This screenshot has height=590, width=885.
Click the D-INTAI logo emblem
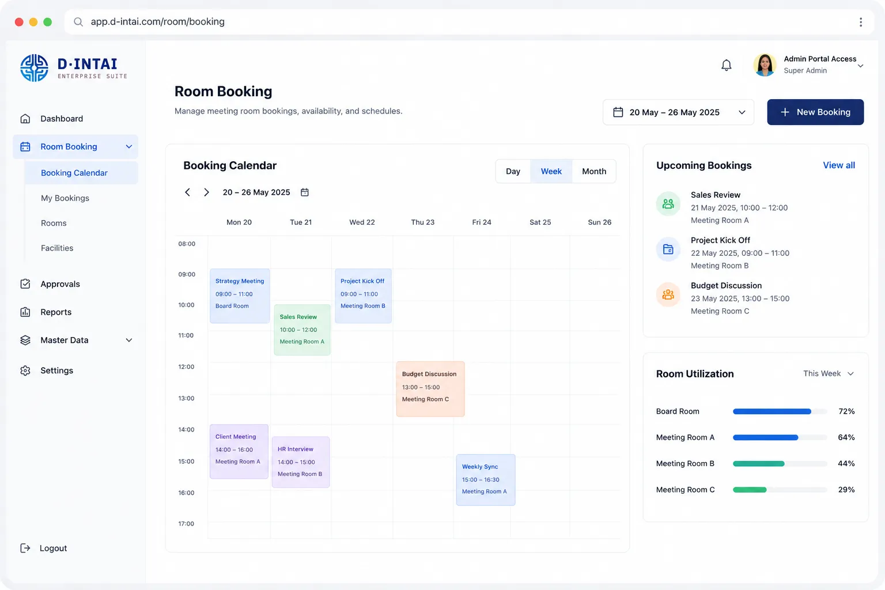(x=35, y=68)
